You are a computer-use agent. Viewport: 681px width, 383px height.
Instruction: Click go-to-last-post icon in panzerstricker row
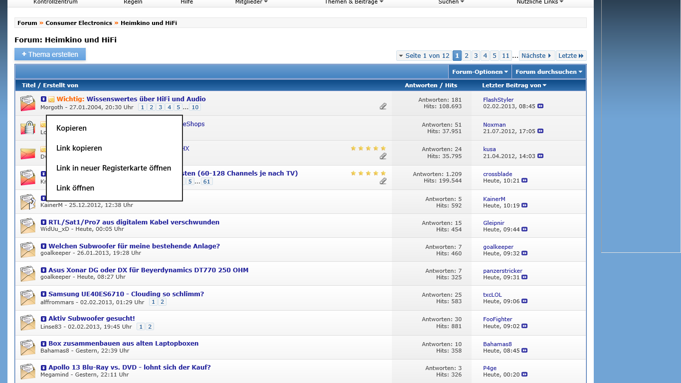point(524,277)
